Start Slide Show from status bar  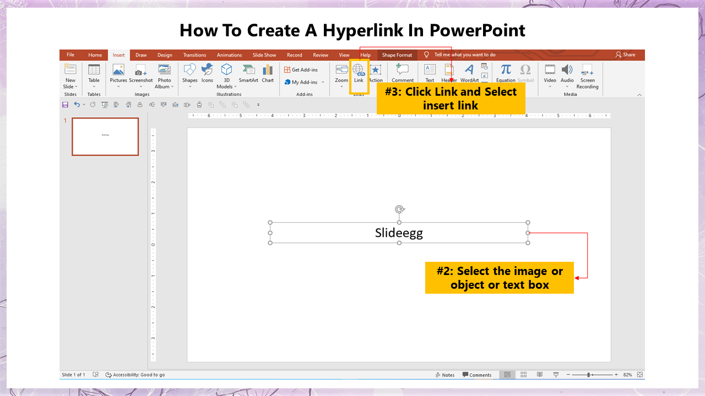coord(557,375)
